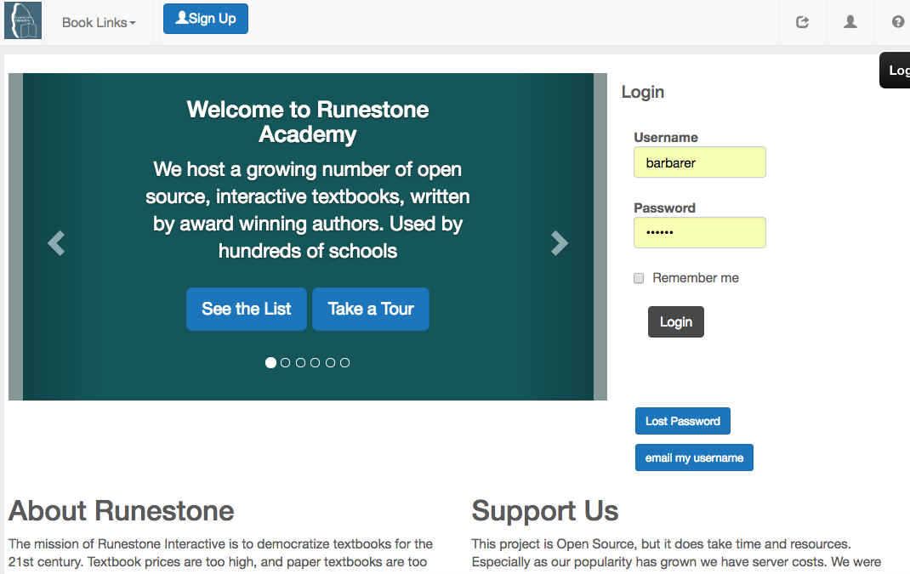Click the Lost Password button
The height and width of the screenshot is (574, 910).
click(682, 421)
